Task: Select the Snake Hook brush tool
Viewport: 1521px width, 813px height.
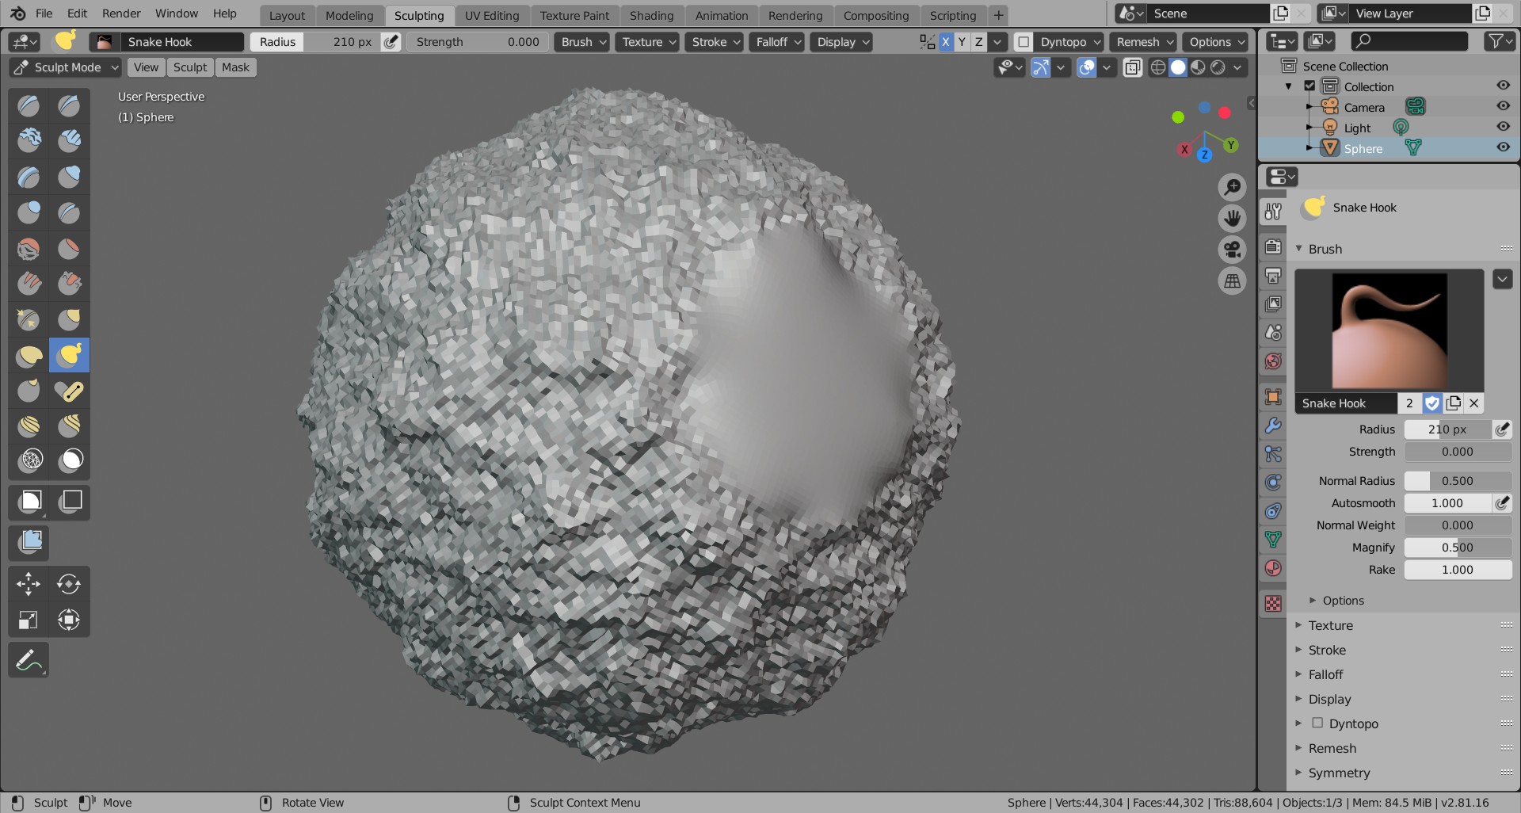Action: [x=70, y=355]
